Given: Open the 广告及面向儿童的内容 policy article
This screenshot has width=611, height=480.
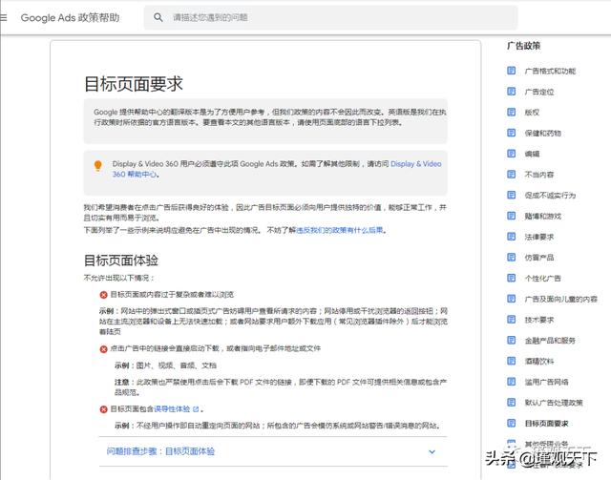Looking at the screenshot, I should point(560,299).
